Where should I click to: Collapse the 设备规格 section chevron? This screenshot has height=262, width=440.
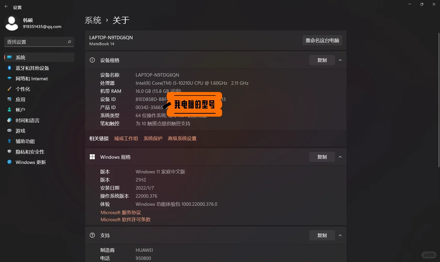pyautogui.click(x=340, y=60)
